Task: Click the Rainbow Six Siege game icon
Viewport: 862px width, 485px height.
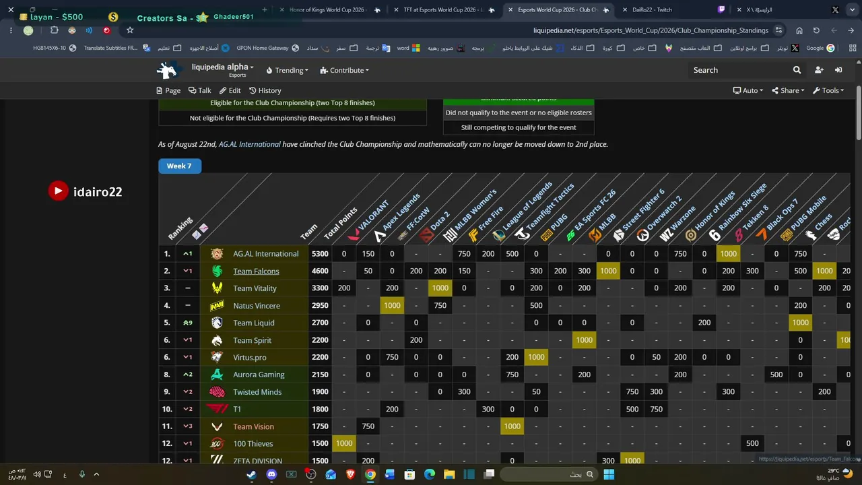Action: 715,235
